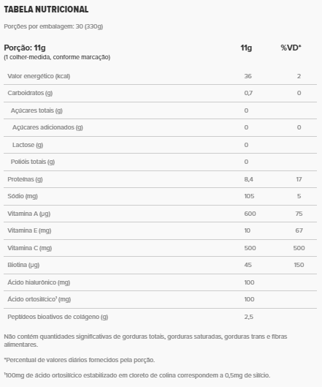Viewport: 322px width, 387px height.
Task: Select the Biotina (µg) row label
Action: 23,265
